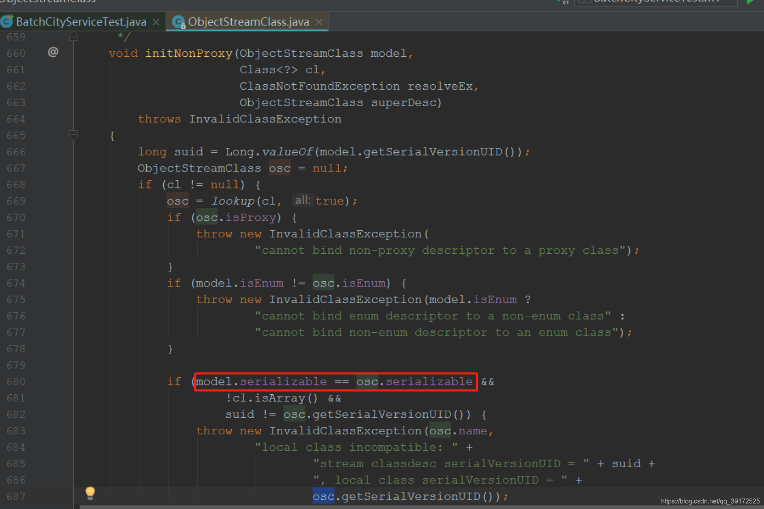Click the 'stream classdesc serialVersionUID' string

click(x=451, y=463)
